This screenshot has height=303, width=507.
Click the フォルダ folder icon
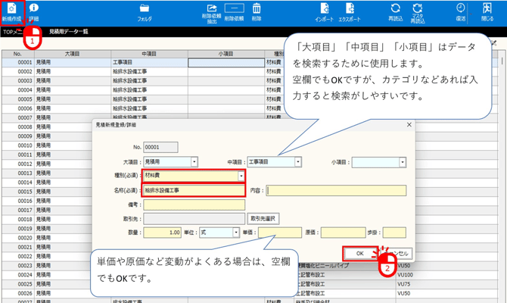pyautogui.click(x=144, y=11)
